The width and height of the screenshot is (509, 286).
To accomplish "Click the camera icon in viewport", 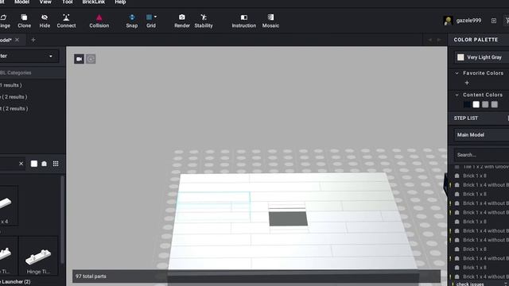I will (79, 59).
